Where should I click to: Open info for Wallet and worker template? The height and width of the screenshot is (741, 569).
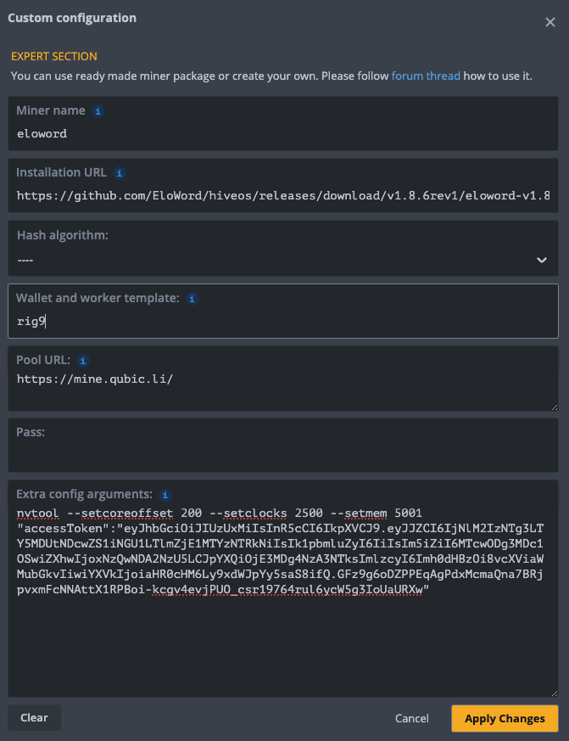[192, 299]
